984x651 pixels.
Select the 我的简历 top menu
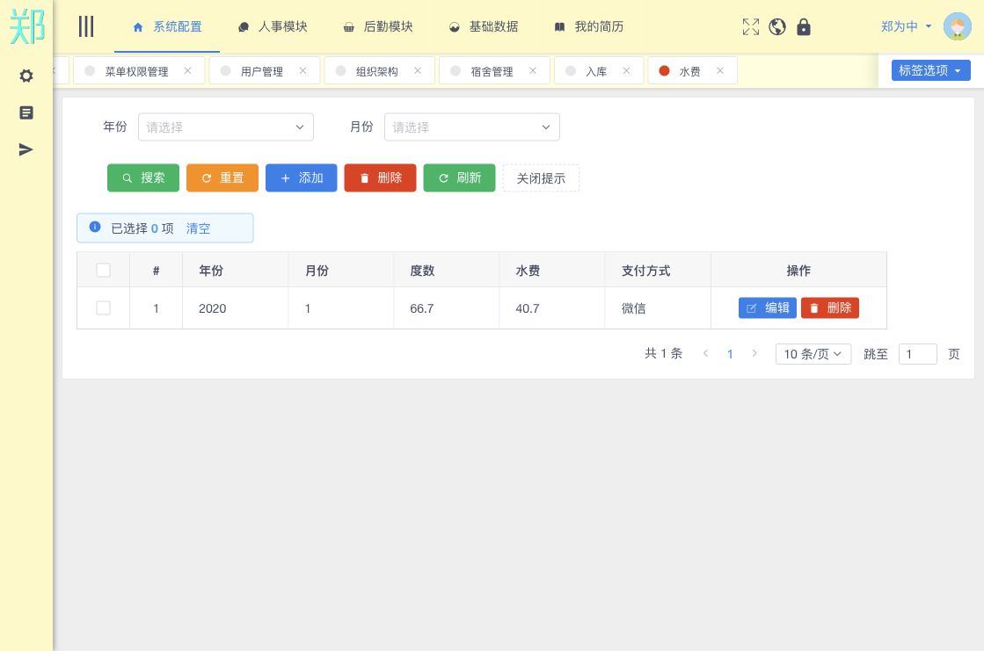coord(588,26)
